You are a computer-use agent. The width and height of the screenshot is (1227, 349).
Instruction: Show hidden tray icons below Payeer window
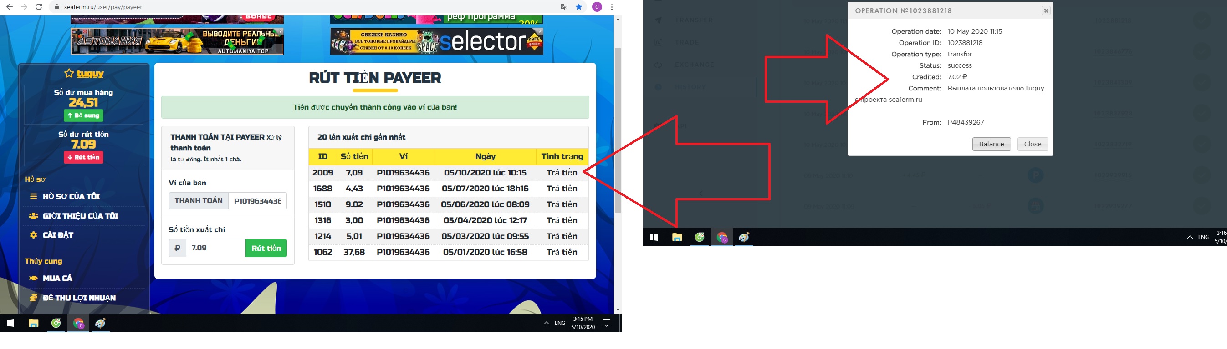click(1190, 237)
